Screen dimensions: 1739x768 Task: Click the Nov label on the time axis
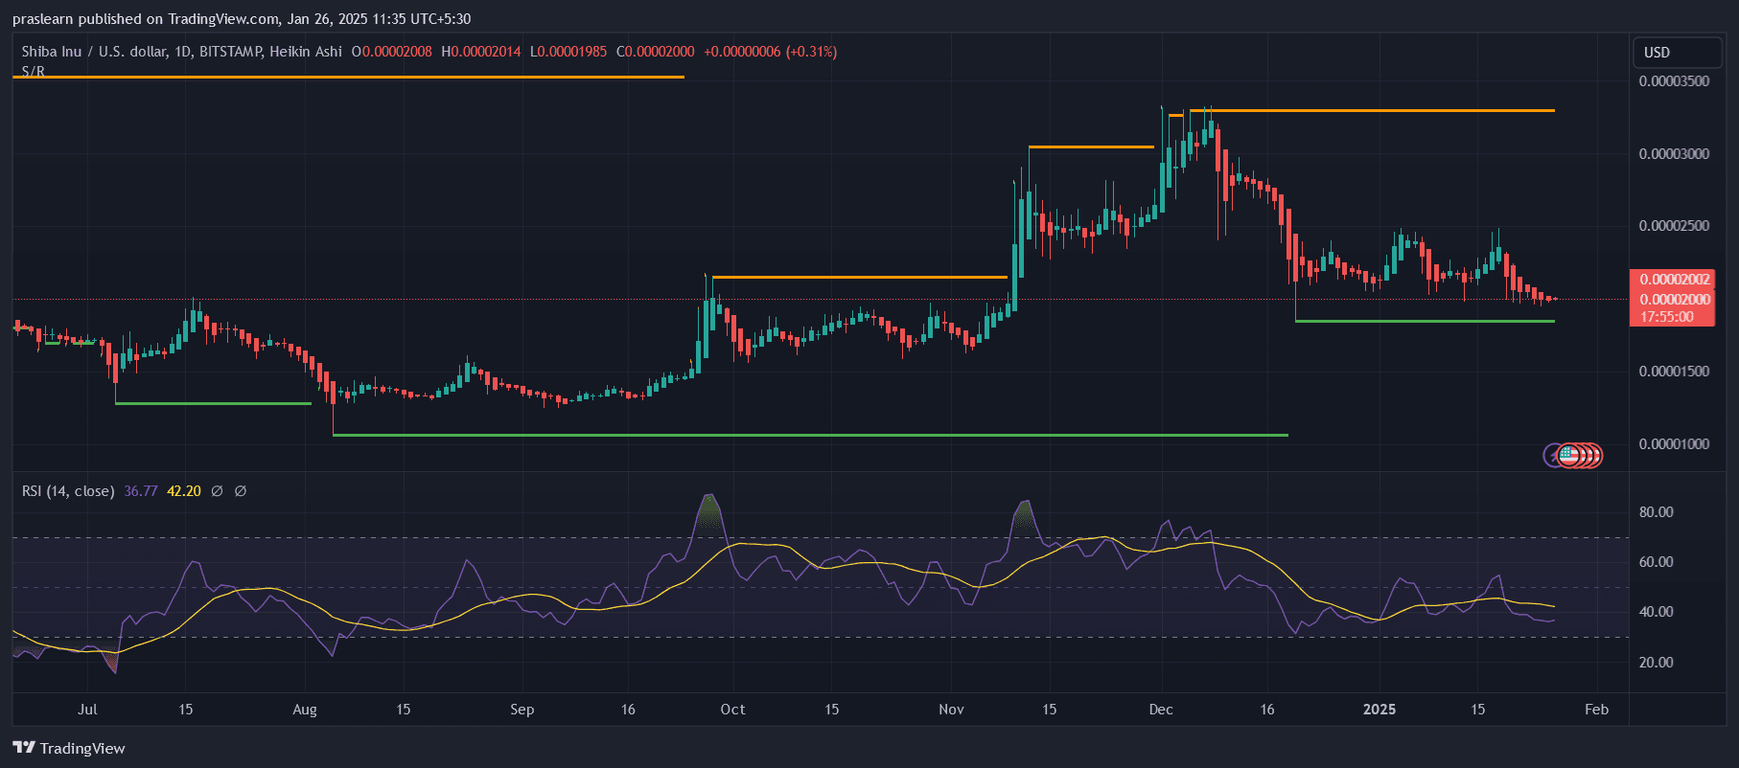[x=951, y=710]
